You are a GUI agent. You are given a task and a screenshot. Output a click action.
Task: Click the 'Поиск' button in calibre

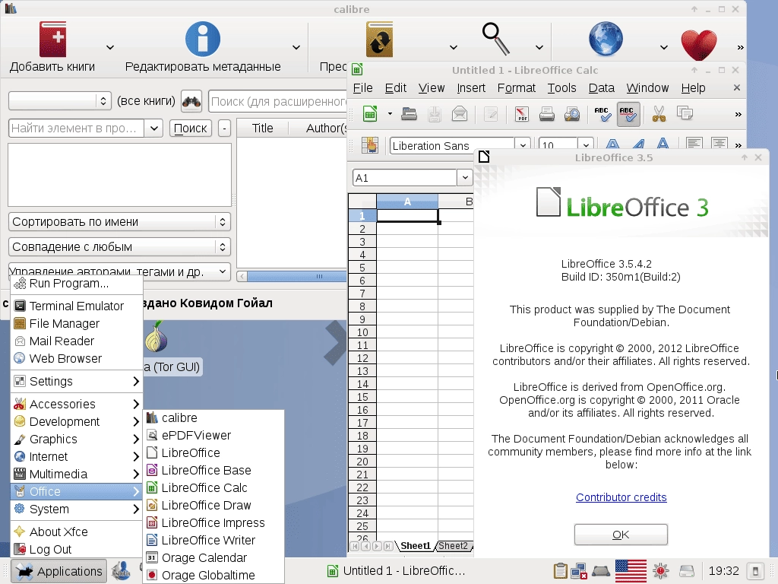[191, 128]
